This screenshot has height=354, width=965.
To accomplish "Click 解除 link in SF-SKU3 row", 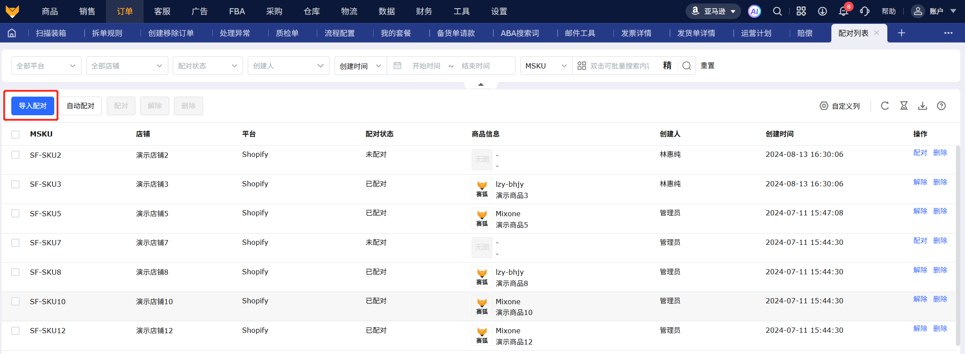I will [x=920, y=182].
